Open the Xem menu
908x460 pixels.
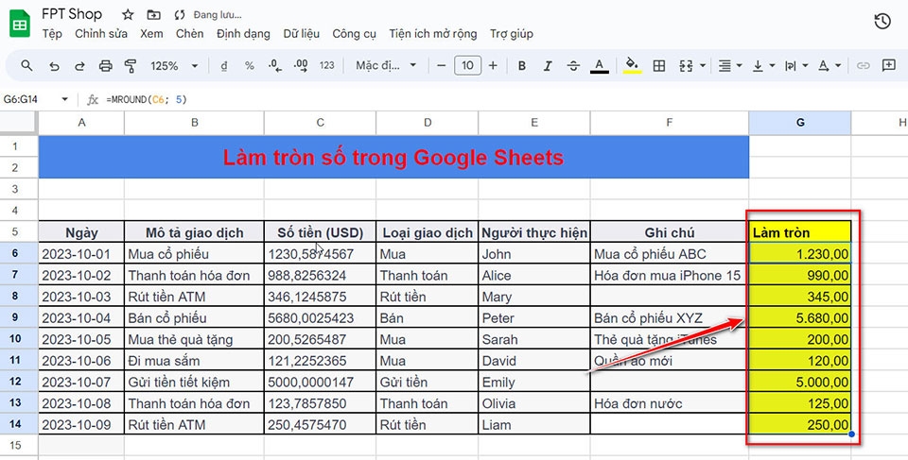(151, 34)
